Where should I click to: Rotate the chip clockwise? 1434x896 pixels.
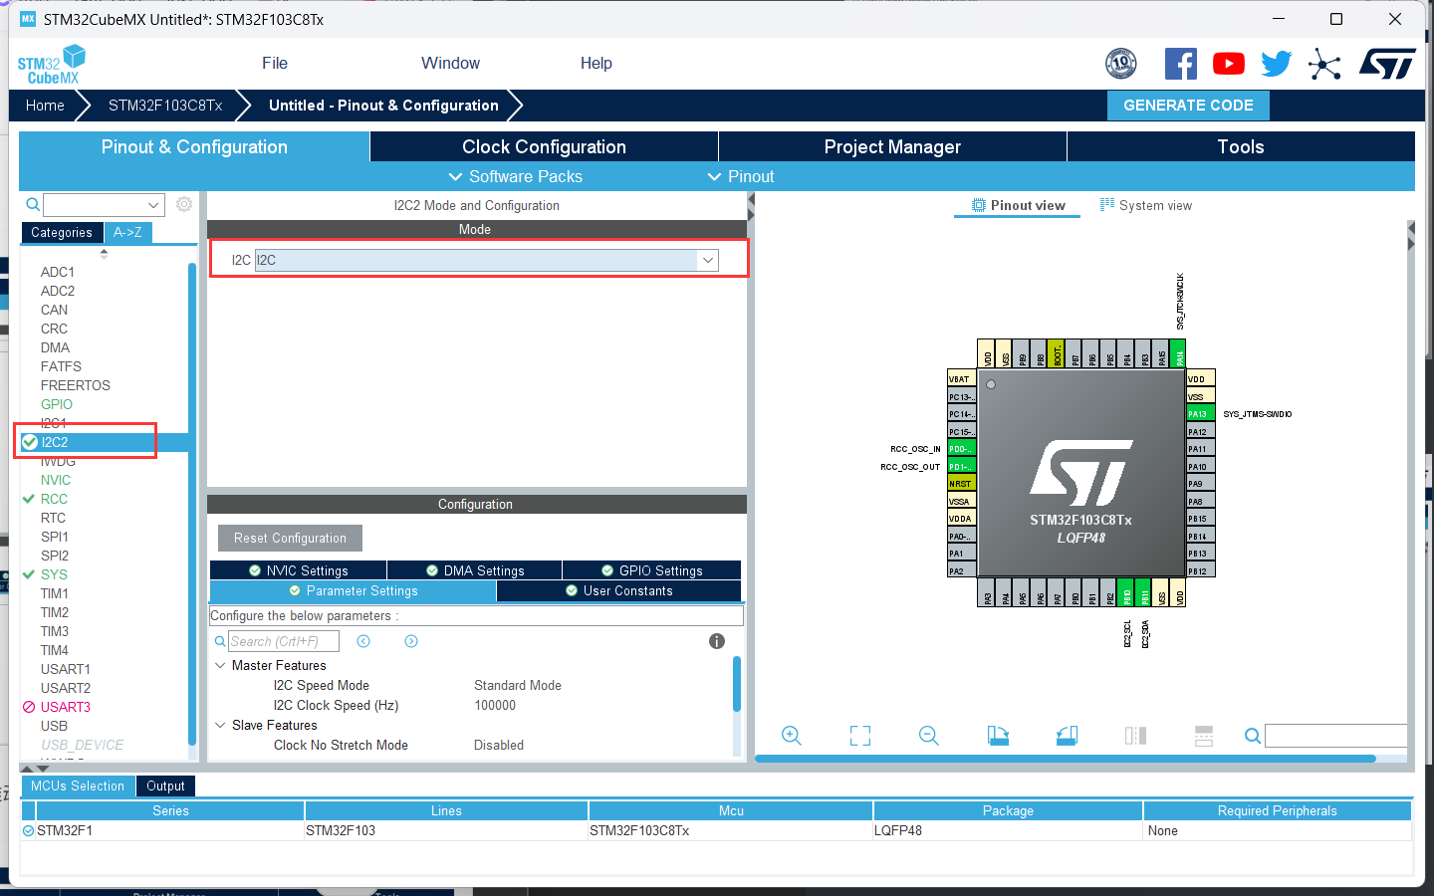998,736
